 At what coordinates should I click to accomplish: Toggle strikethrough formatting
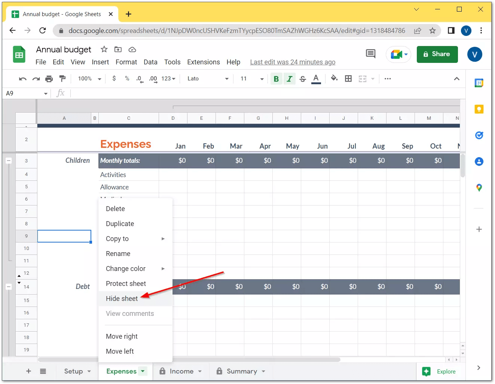point(302,79)
